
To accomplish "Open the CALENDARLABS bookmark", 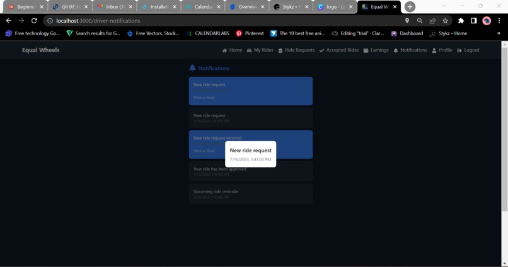I will pos(208,33).
